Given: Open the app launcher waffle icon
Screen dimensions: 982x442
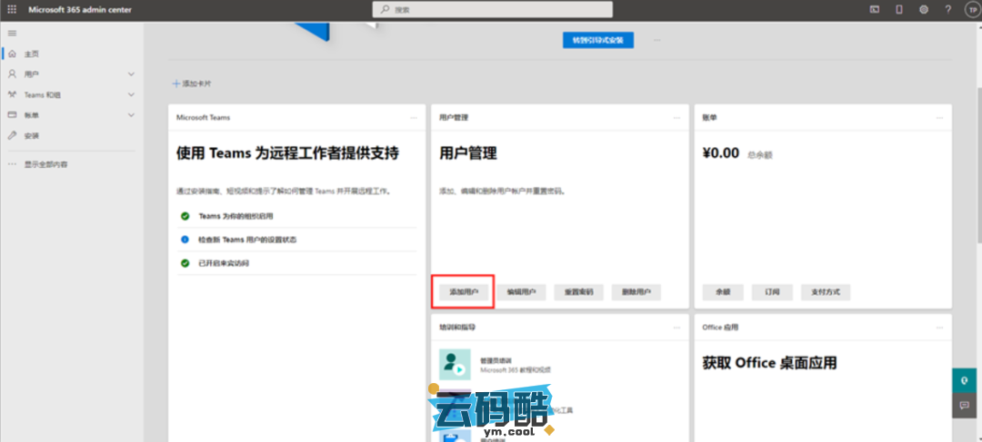Looking at the screenshot, I should (12, 9).
